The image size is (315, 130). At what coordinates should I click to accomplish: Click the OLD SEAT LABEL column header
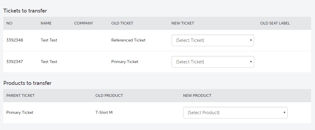coord(275,23)
